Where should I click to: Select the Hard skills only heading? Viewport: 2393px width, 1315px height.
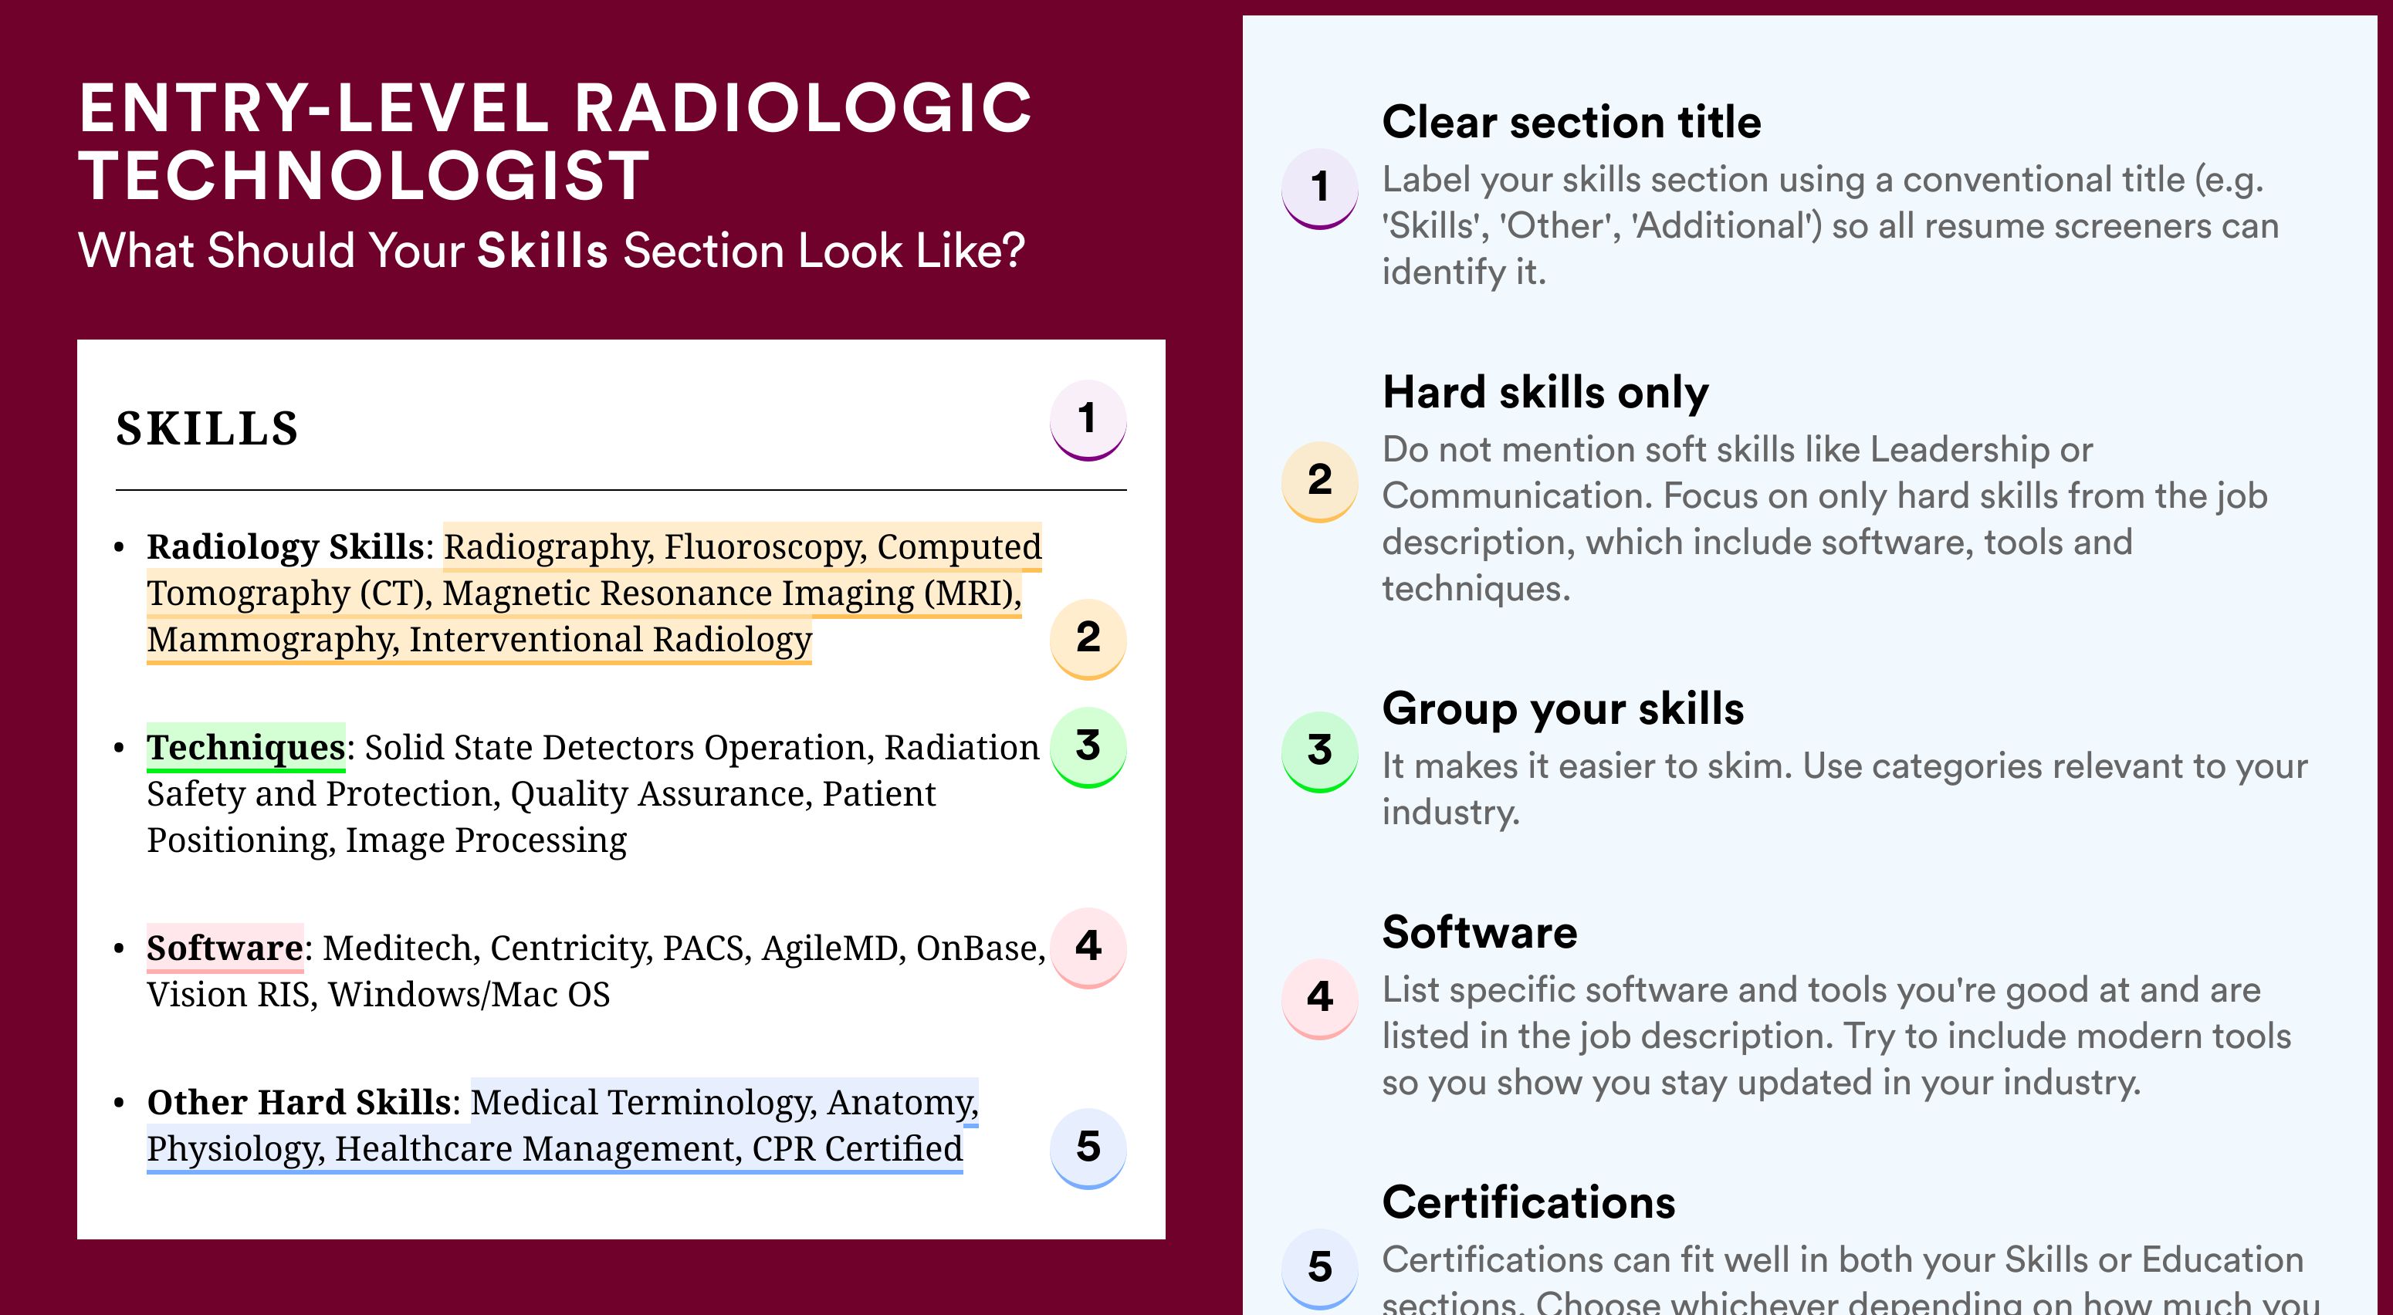(1545, 392)
